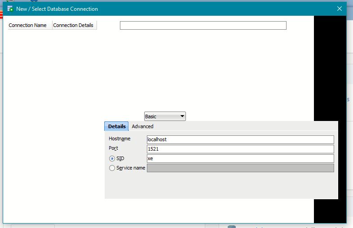
Task: Switch to the Details tab
Action: pos(117,126)
